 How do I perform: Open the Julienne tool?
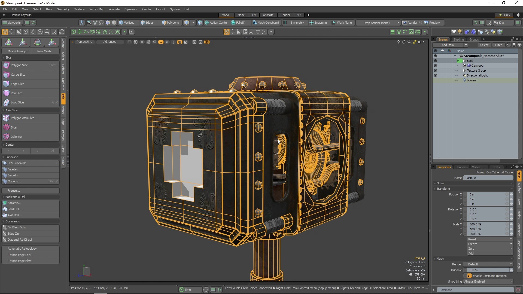[16, 136]
